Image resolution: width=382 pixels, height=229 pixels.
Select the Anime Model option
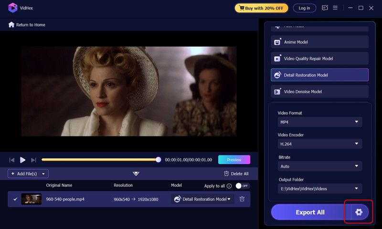coord(320,42)
